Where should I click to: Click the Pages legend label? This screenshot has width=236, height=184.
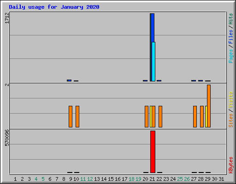[231, 56]
